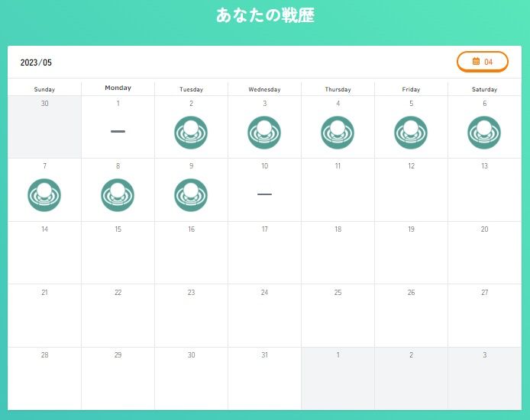
Task: Click the greyed-out June 3 cell
Action: pos(484,379)
